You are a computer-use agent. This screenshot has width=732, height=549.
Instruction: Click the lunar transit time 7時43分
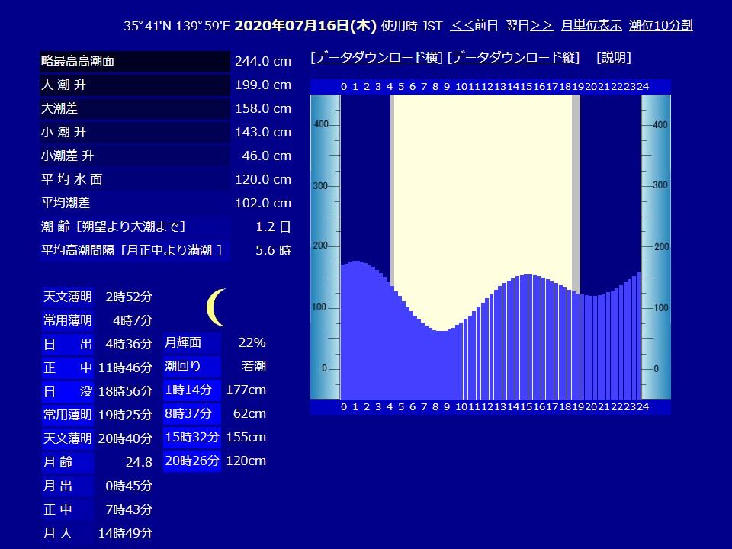(129, 510)
